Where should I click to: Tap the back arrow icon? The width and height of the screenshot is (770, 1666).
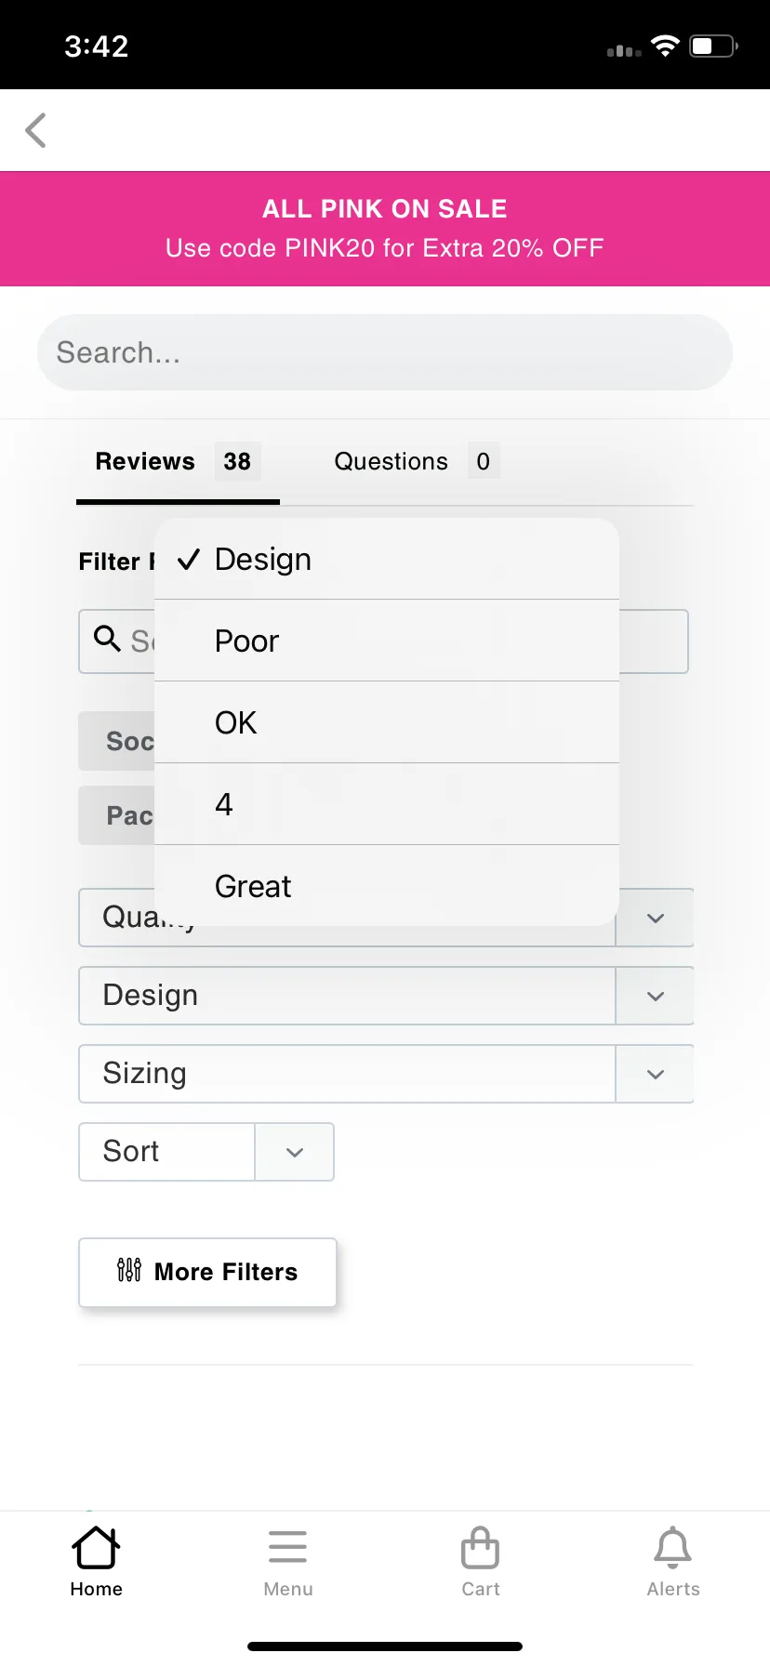click(36, 130)
